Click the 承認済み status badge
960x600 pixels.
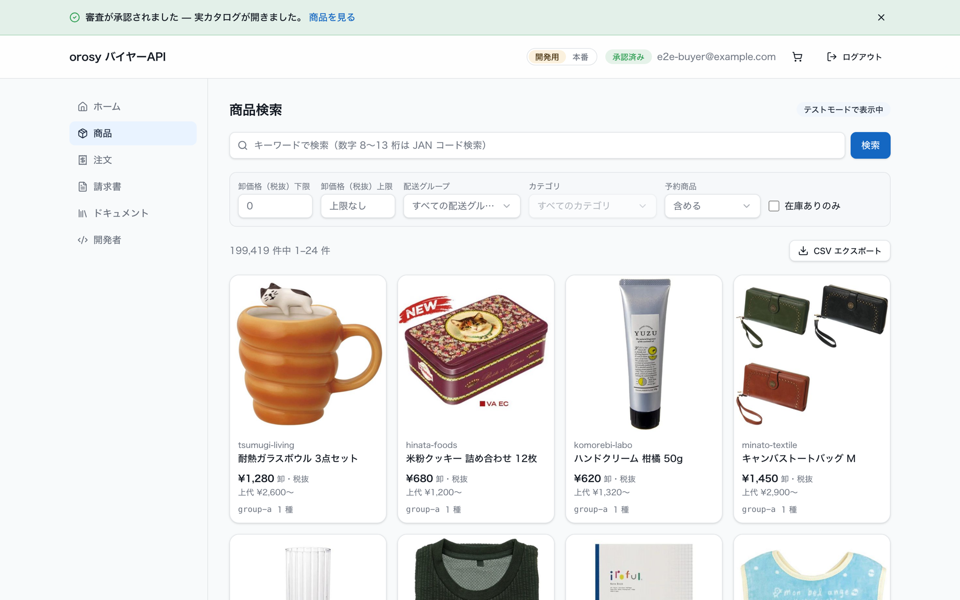[628, 57]
